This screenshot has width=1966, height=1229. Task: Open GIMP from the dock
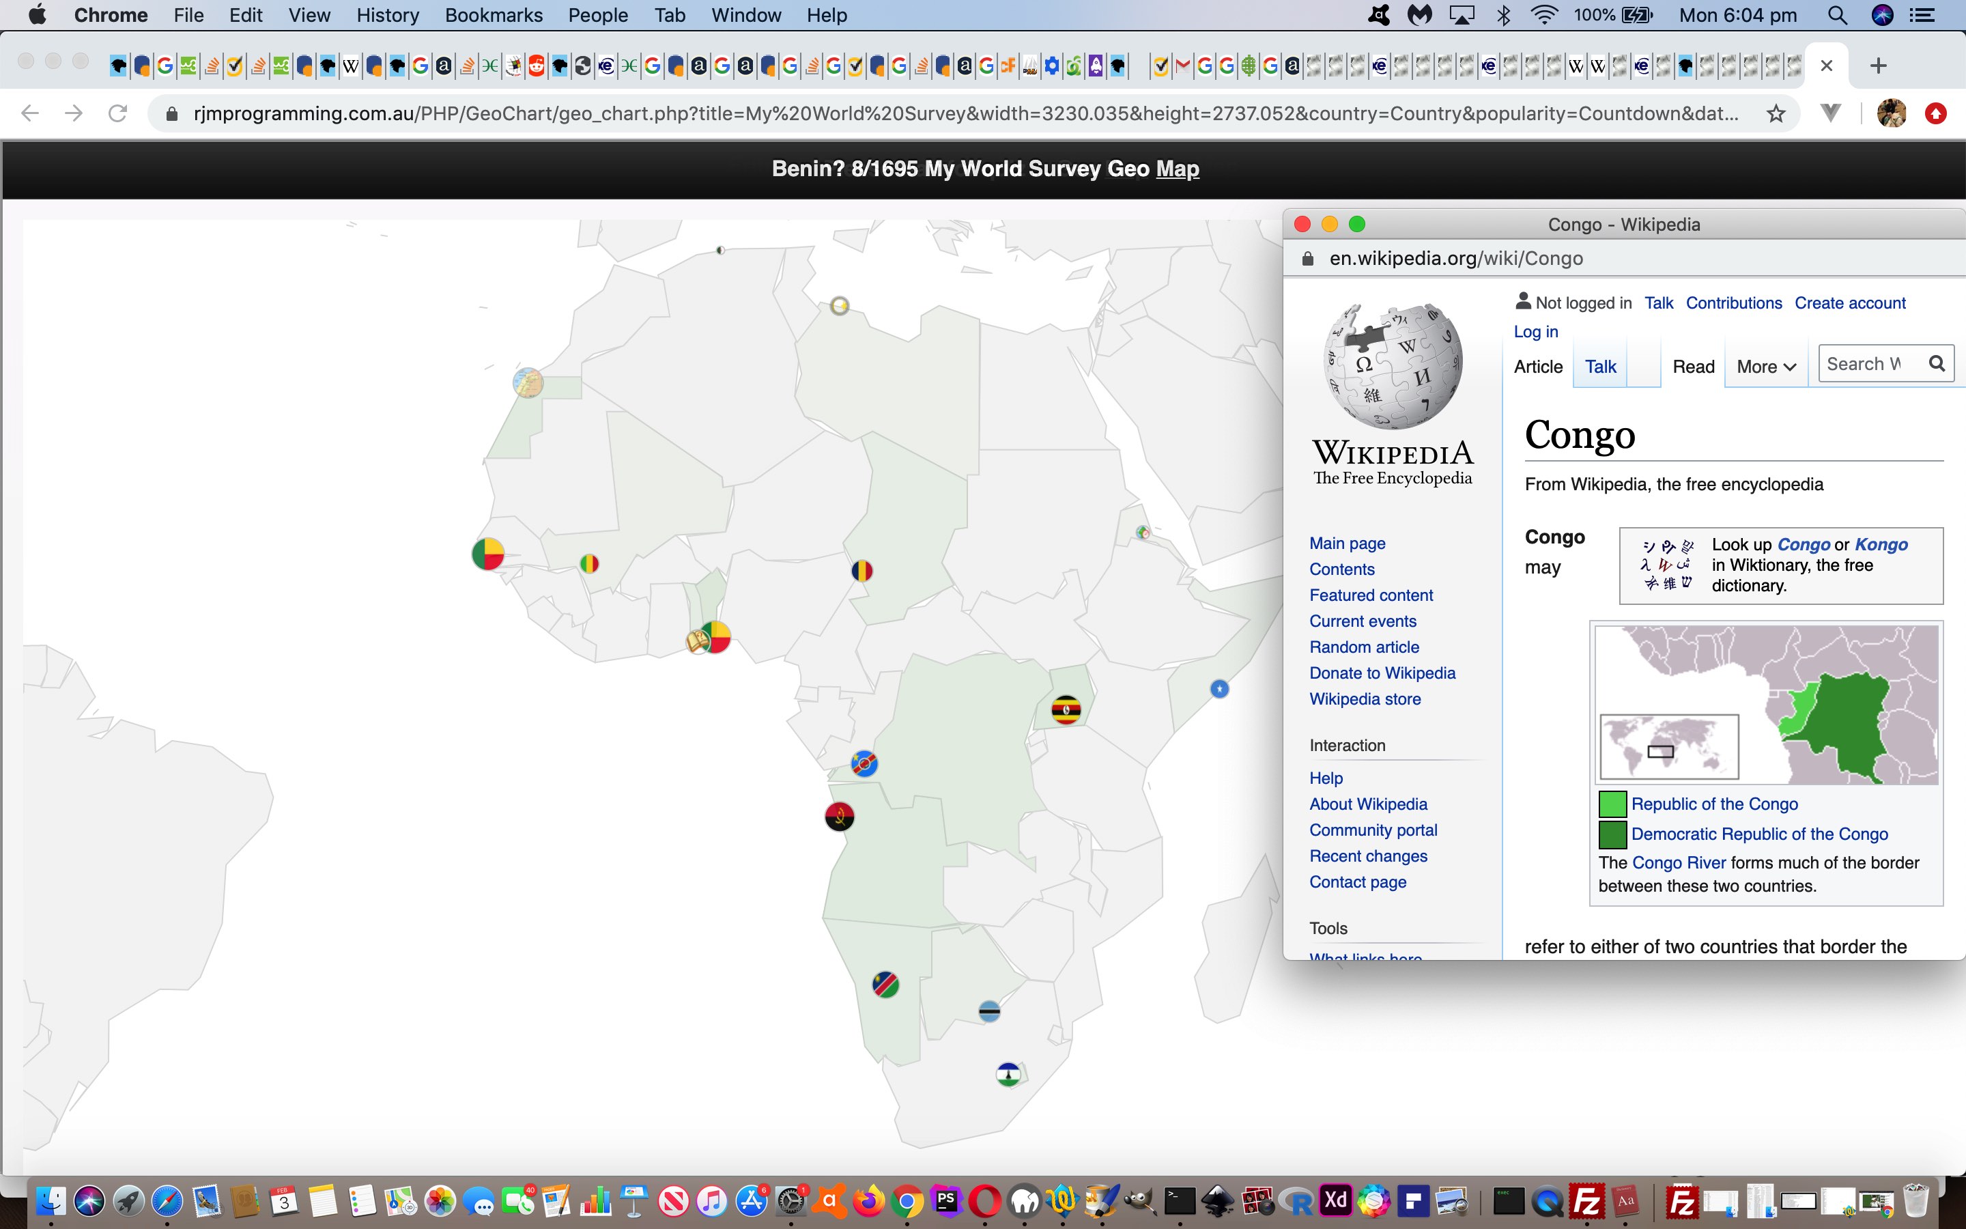point(1140,1200)
